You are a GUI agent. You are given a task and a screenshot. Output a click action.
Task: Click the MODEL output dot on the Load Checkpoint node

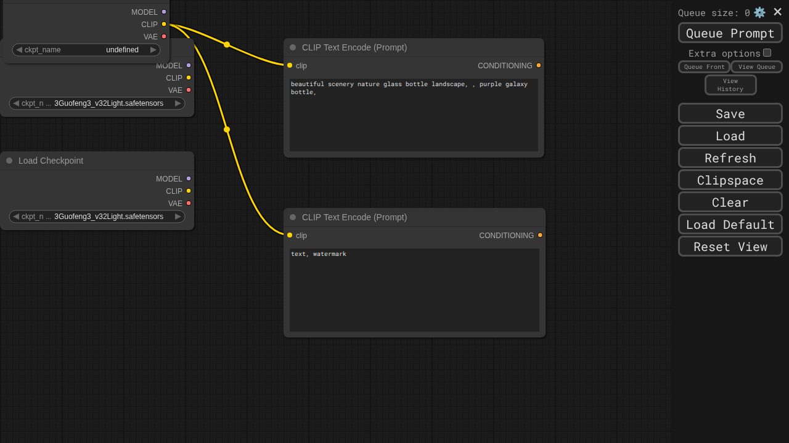(x=189, y=178)
